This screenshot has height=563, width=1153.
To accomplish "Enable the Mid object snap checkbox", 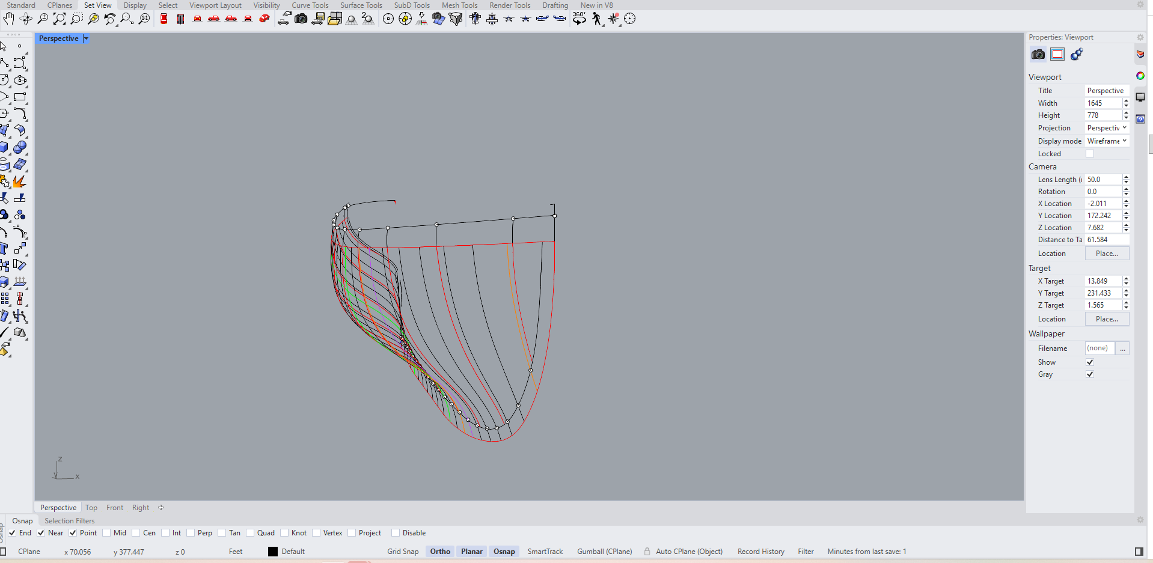I will pos(106,533).
